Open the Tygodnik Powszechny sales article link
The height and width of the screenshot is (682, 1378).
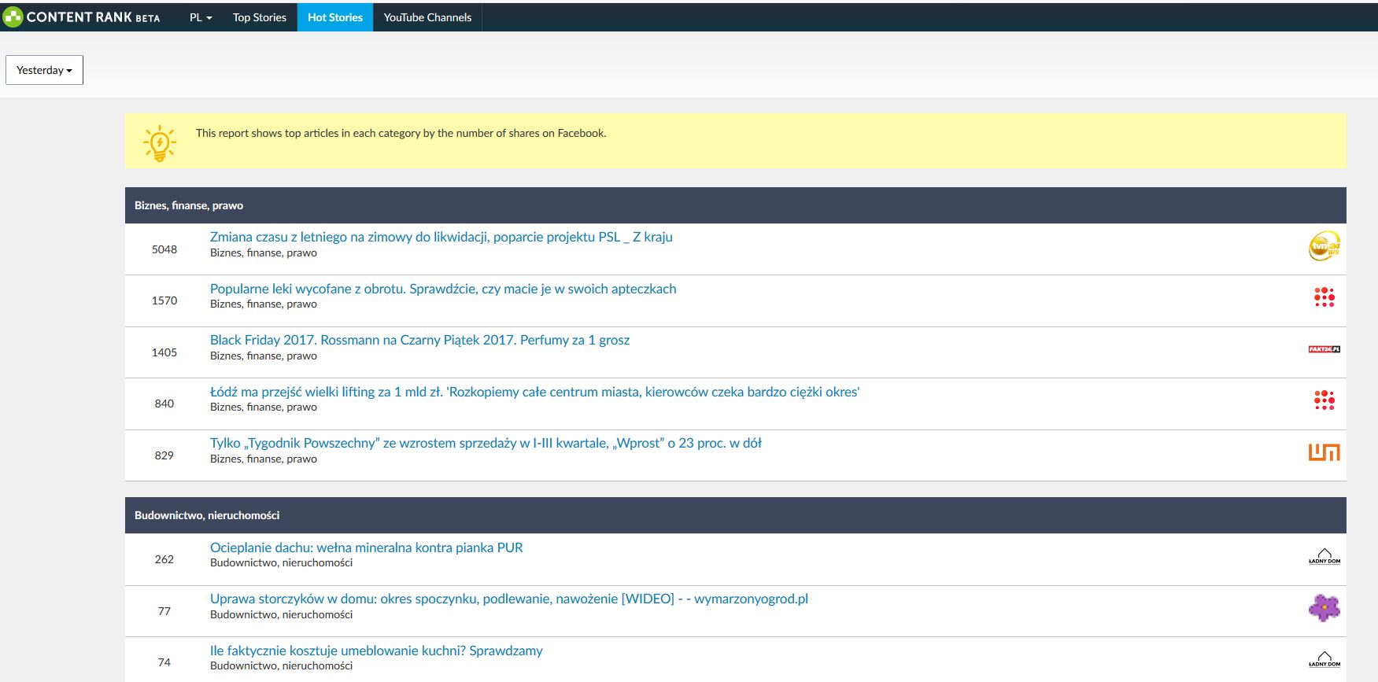[486, 443]
